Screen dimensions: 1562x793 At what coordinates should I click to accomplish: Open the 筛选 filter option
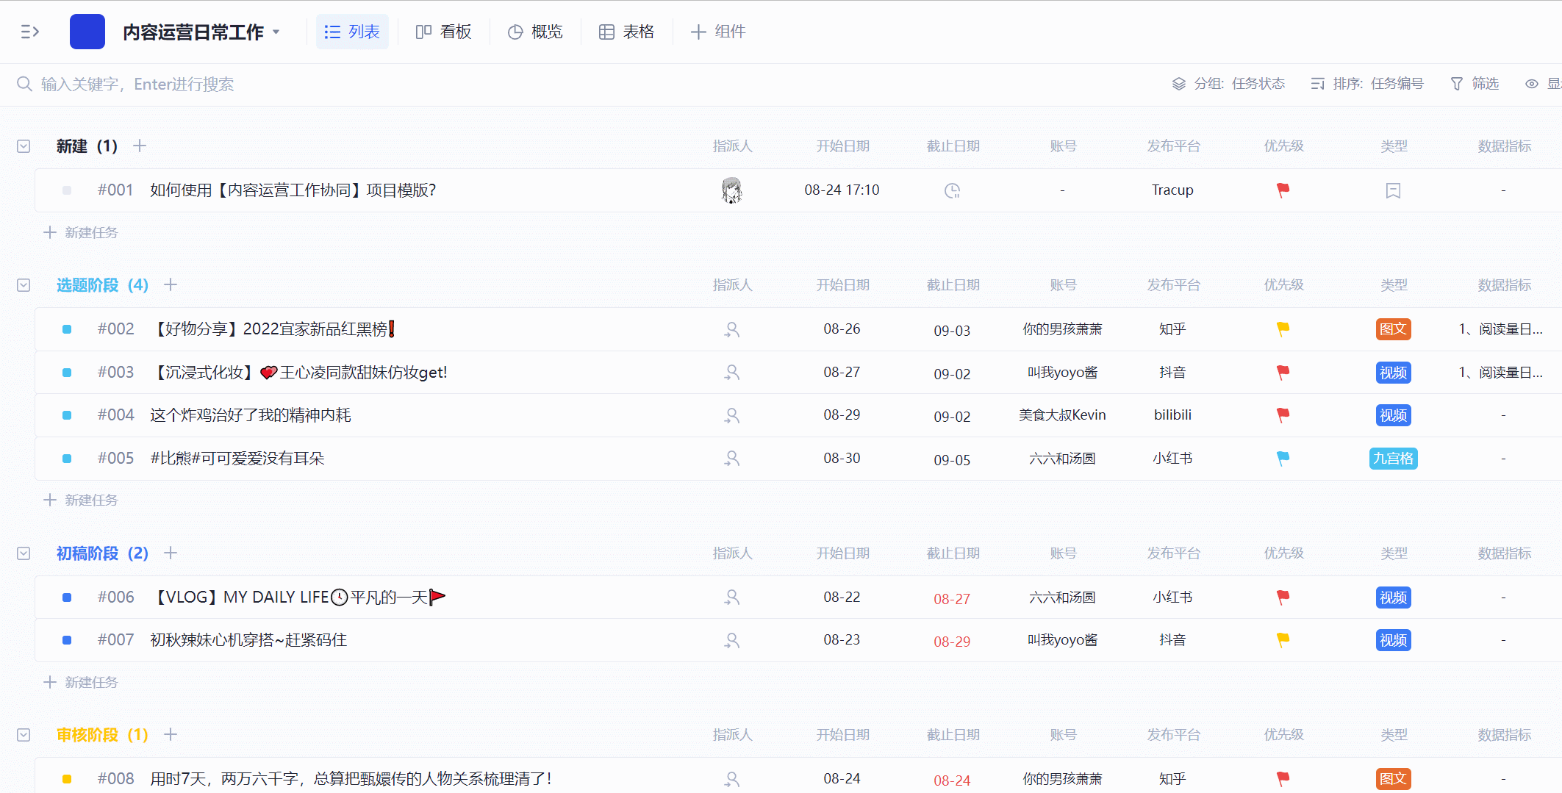[1475, 84]
